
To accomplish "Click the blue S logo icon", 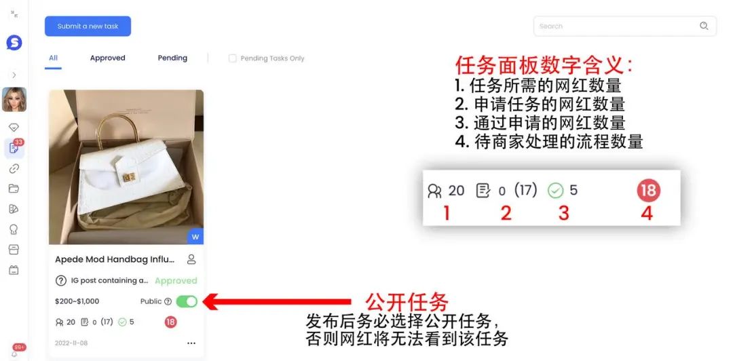I will tap(14, 43).
